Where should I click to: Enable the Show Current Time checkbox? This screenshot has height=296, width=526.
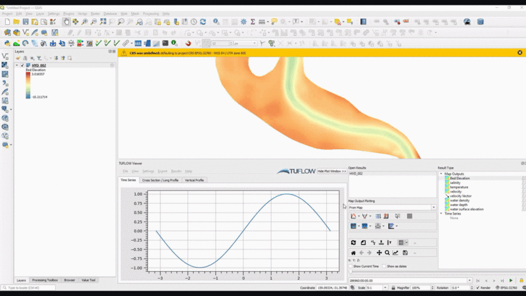point(350,266)
